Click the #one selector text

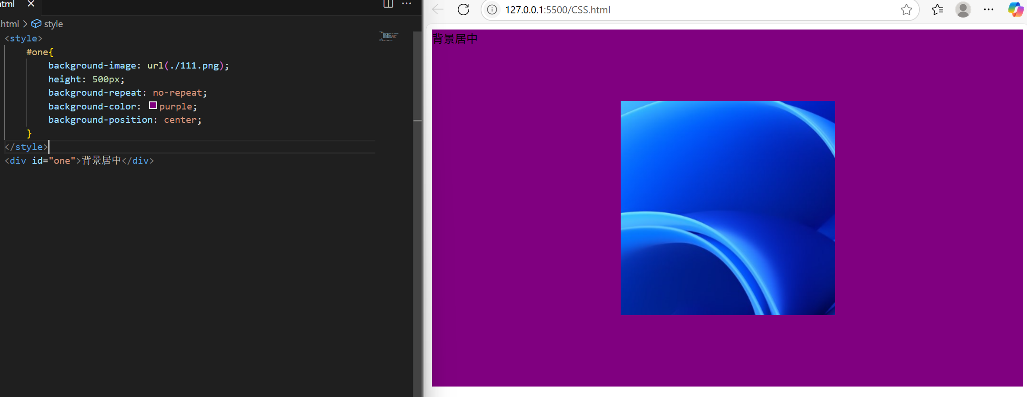coord(37,52)
